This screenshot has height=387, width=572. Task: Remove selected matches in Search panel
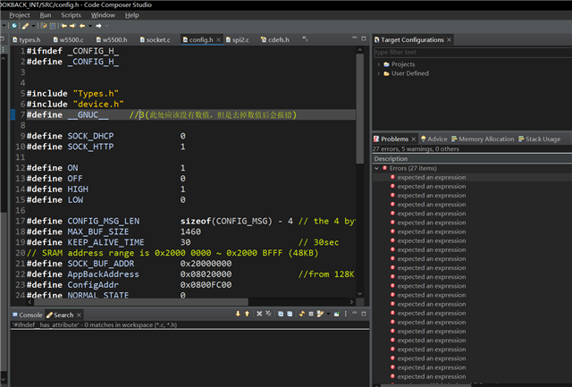click(x=258, y=315)
